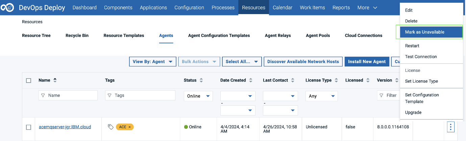Sort by Version column arrows
This screenshot has height=141, width=466.
(x=396, y=80)
